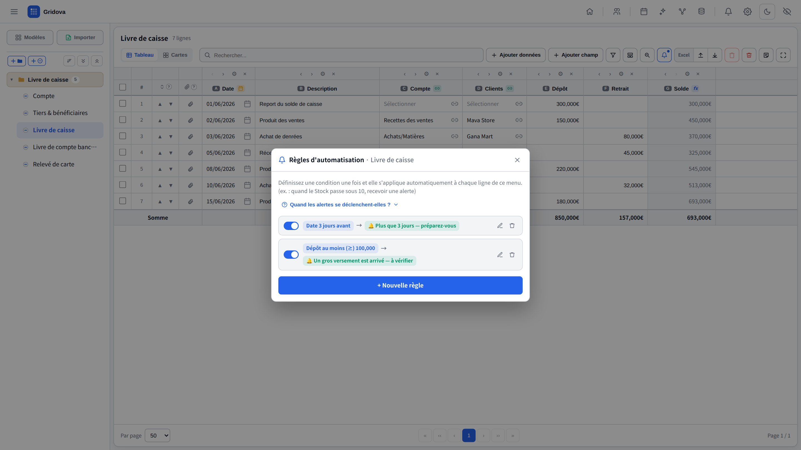Image resolution: width=801 pixels, height=450 pixels.
Task: Click the Excel button
Action: point(684,55)
